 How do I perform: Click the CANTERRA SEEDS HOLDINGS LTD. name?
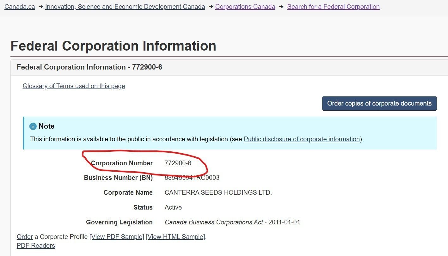(x=218, y=192)
